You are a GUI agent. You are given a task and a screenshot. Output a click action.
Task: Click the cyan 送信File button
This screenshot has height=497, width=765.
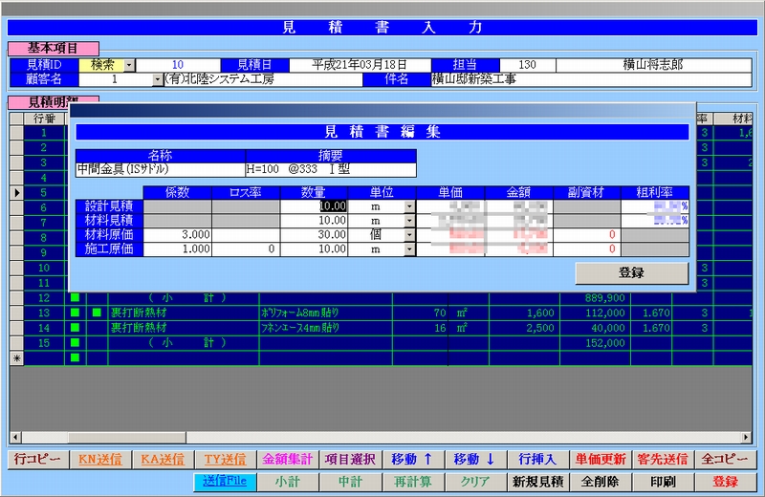click(225, 482)
